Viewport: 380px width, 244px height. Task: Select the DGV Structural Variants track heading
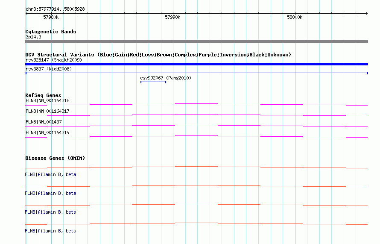pyautogui.click(x=158, y=55)
